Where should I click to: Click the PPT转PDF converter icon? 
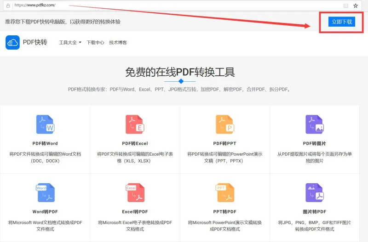tap(225, 192)
